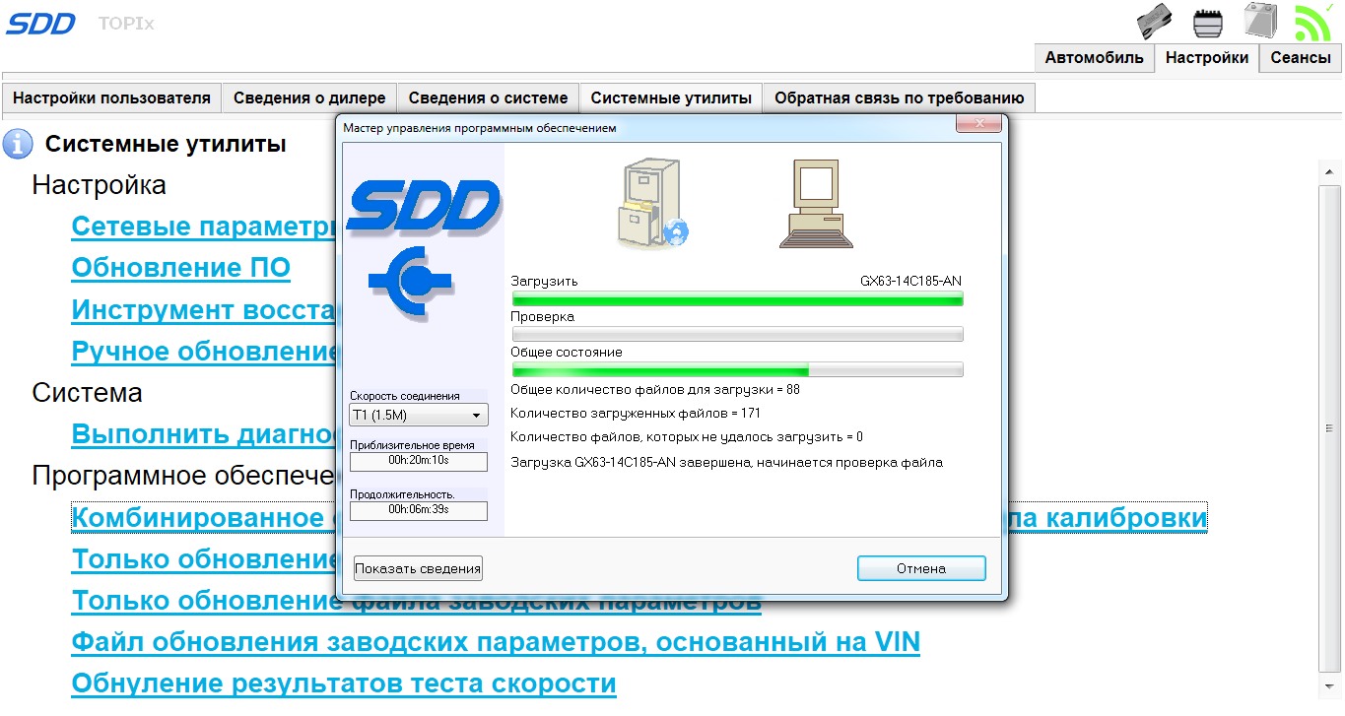Click the page scrollbar down arrow
This screenshot has height=716, width=1345.
(1327, 684)
